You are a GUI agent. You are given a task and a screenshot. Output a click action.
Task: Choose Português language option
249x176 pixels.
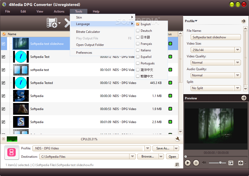point(151,63)
